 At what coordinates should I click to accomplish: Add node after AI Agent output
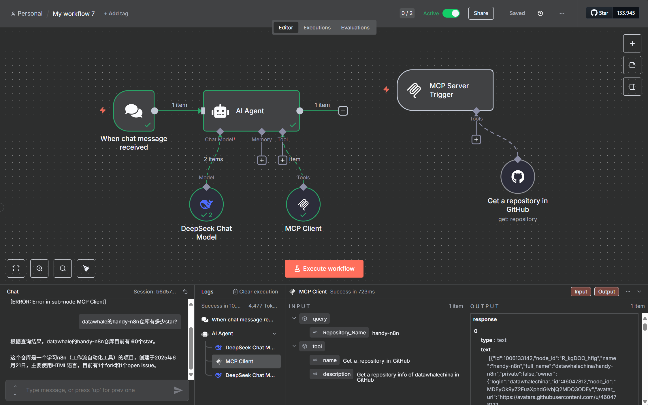[x=343, y=111]
